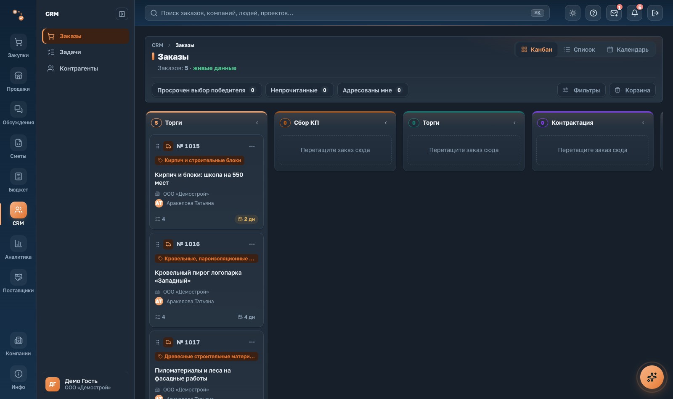Open the Фильтры button
The height and width of the screenshot is (399, 673).
tap(582, 90)
